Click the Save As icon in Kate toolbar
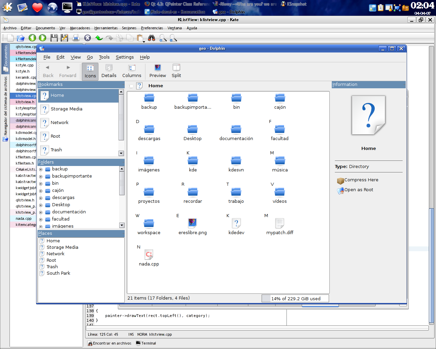 coord(64,38)
